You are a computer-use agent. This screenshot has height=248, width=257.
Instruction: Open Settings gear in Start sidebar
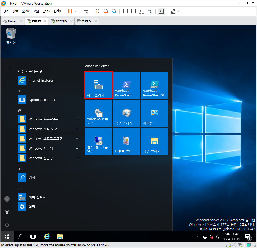7,212
